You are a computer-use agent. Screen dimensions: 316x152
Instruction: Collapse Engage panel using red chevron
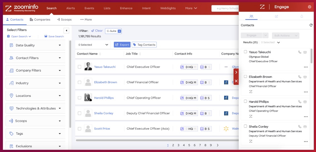(x=236, y=72)
